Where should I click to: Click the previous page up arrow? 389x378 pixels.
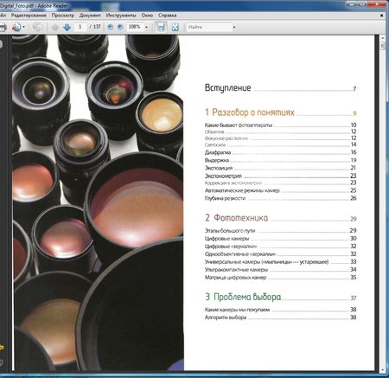click(x=55, y=27)
